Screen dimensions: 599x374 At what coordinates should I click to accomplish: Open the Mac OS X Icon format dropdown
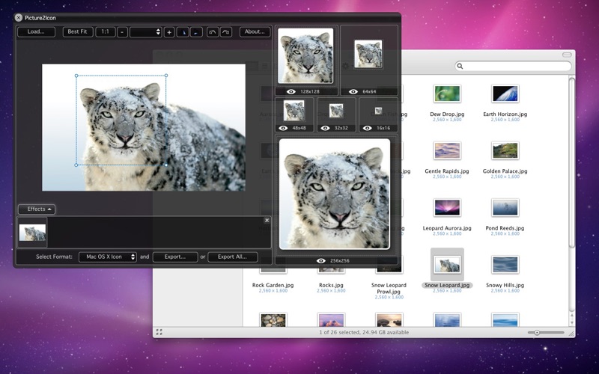tap(107, 257)
